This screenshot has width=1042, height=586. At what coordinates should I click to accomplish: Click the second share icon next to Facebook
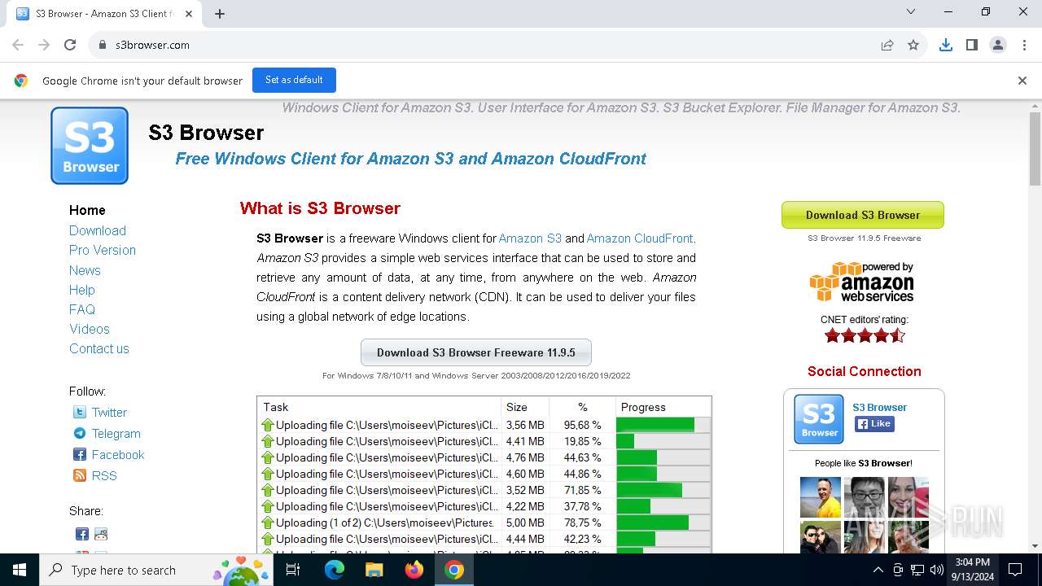click(101, 534)
